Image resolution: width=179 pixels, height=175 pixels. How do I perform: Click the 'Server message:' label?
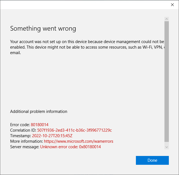tap(25, 147)
